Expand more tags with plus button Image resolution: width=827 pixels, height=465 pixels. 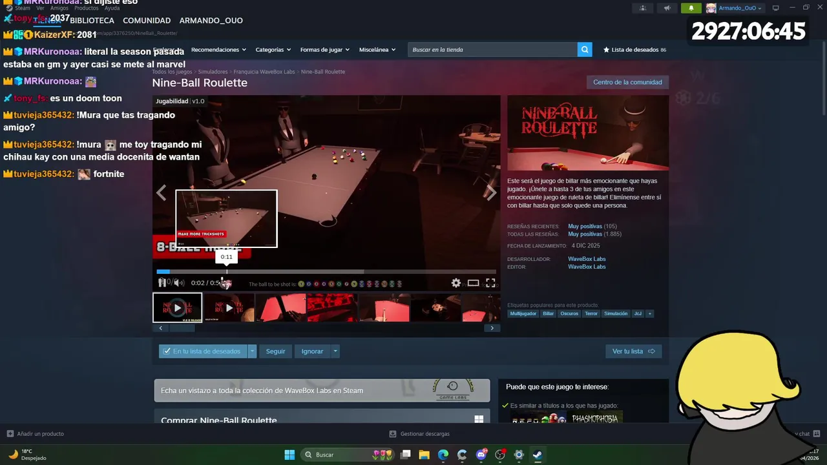649,314
